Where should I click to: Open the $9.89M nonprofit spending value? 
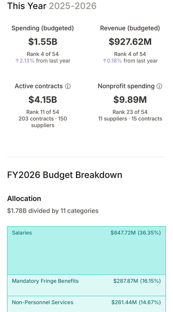click(x=130, y=100)
